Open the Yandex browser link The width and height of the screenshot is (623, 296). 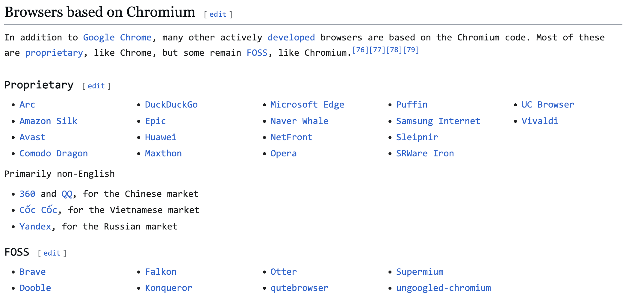(35, 226)
